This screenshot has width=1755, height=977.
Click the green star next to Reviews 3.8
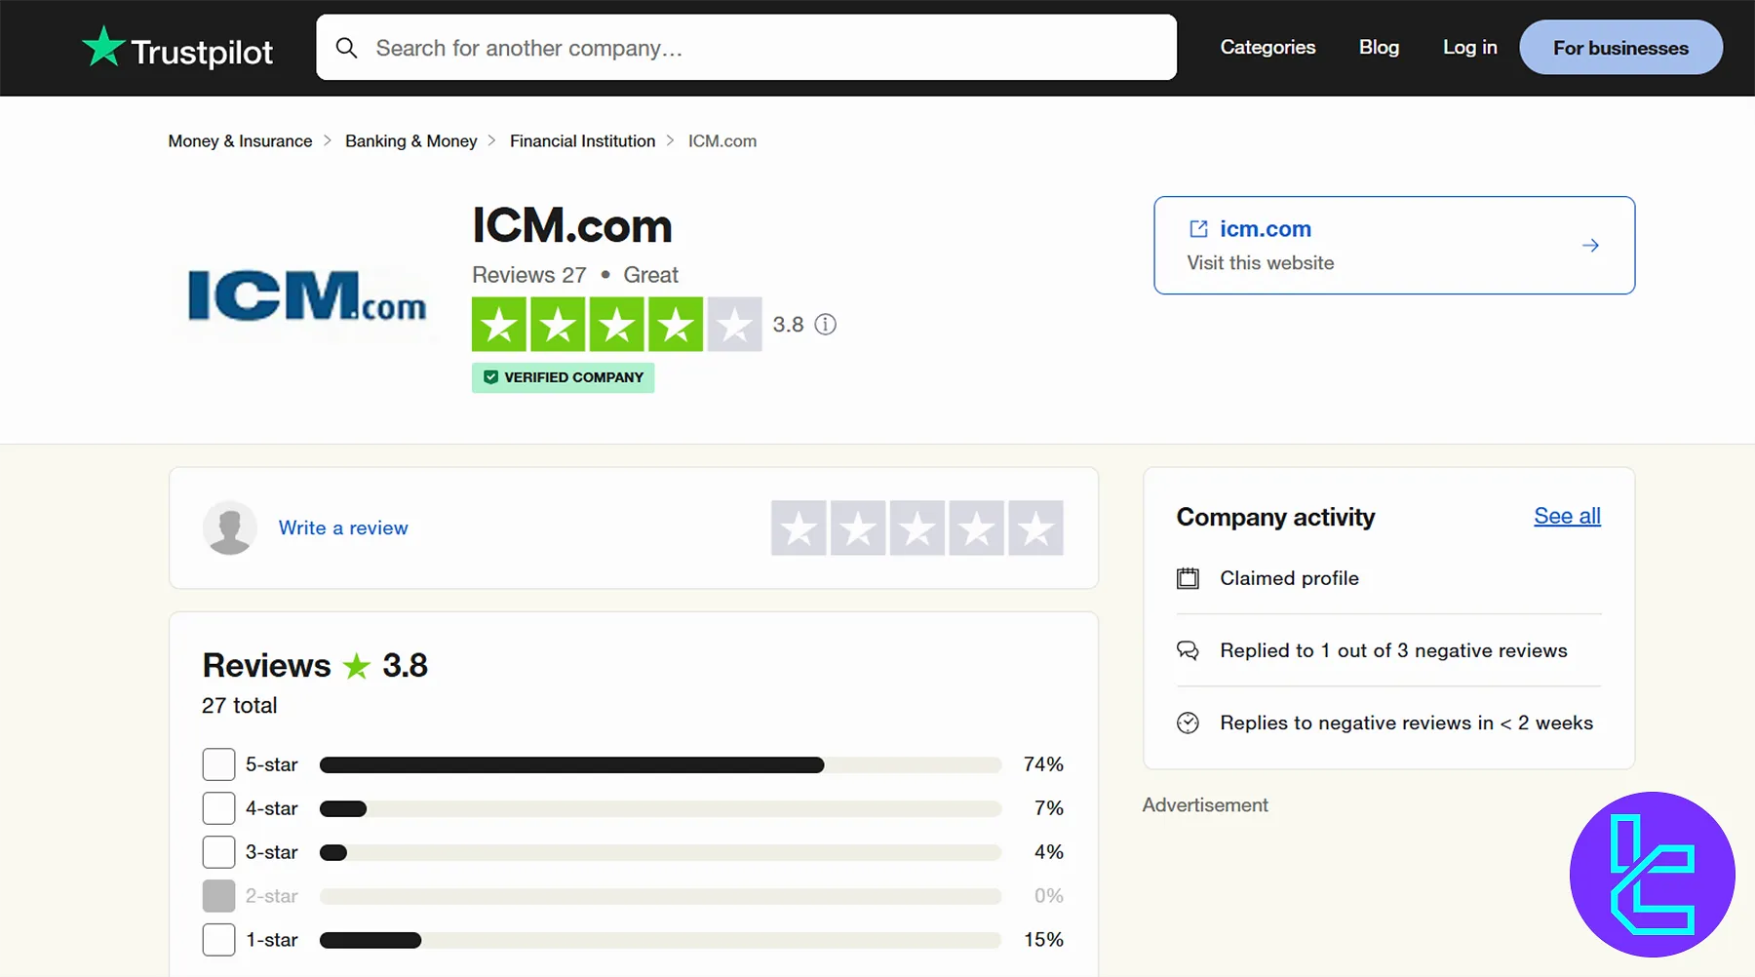[x=357, y=666]
